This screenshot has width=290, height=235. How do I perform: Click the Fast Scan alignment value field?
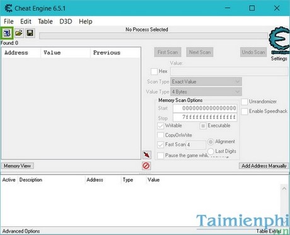pyautogui.click(x=196, y=145)
